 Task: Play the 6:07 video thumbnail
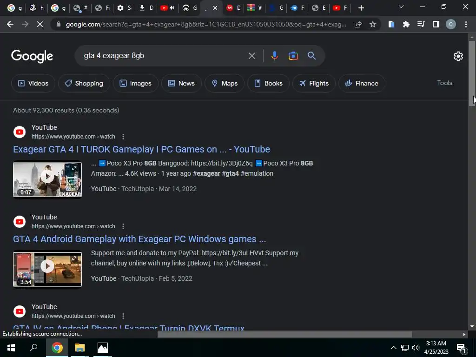[x=47, y=179]
